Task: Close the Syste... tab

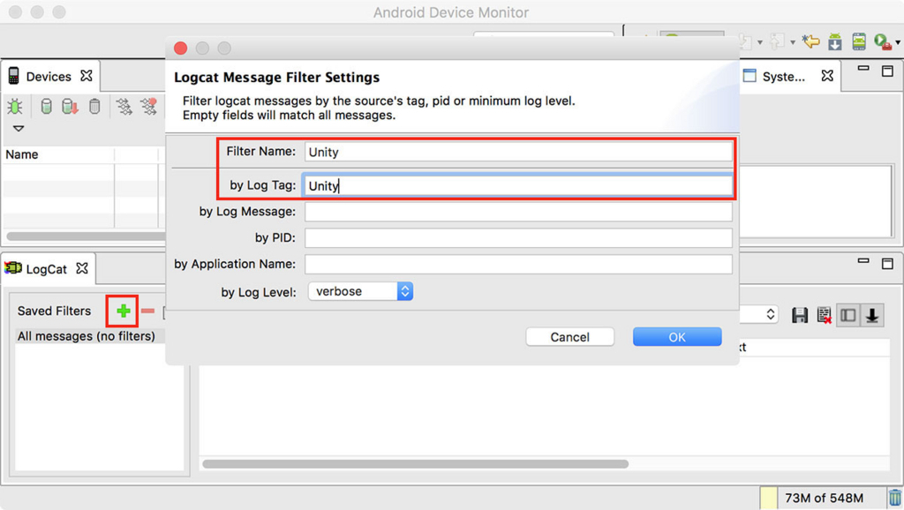Action: click(827, 76)
